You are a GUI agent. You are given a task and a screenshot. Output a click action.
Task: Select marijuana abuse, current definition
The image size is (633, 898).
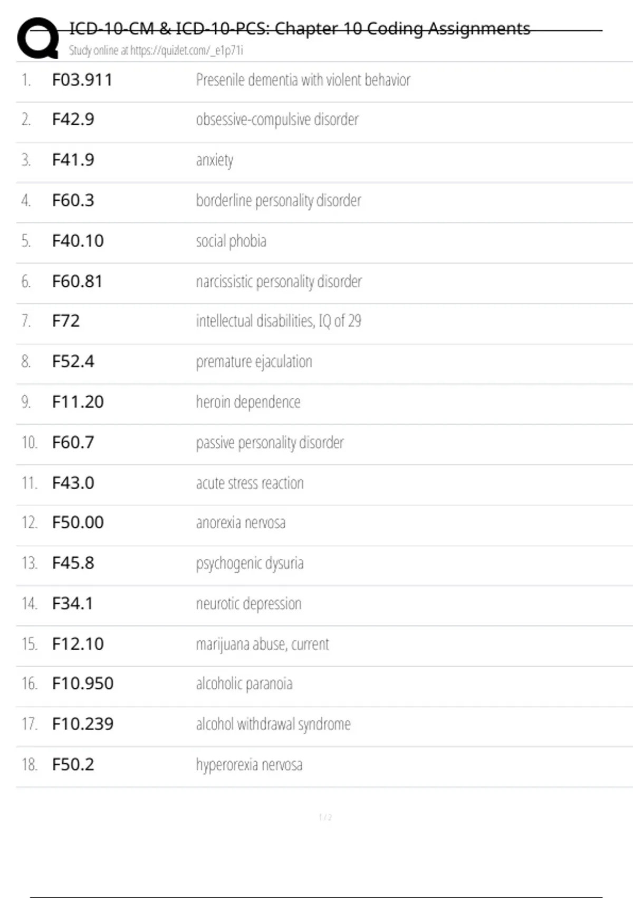tap(262, 644)
